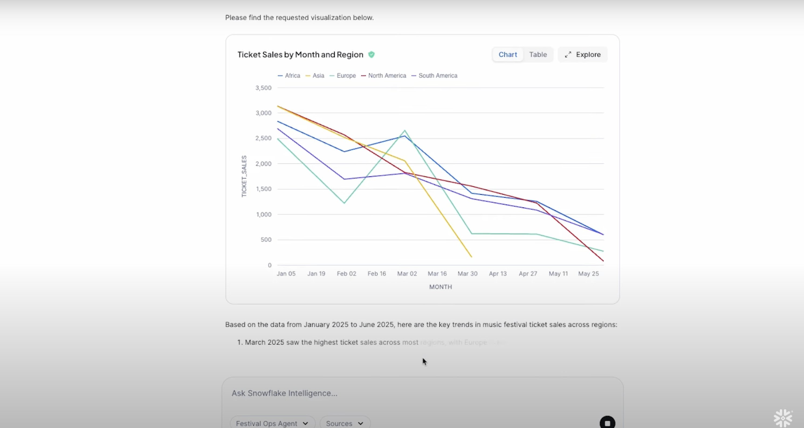Click the Jan 05 axis label
This screenshot has height=428, width=804.
click(x=286, y=274)
